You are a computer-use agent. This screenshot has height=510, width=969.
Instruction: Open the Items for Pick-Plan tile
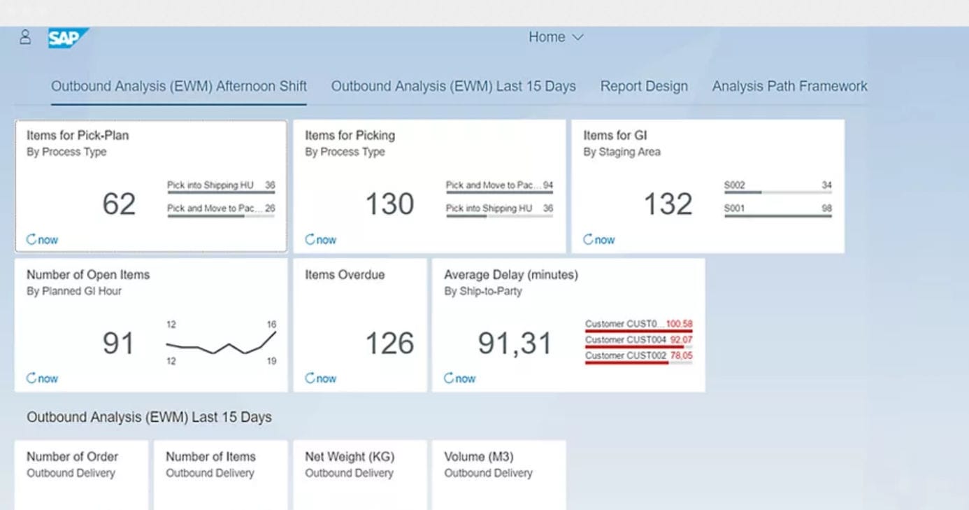click(x=150, y=175)
